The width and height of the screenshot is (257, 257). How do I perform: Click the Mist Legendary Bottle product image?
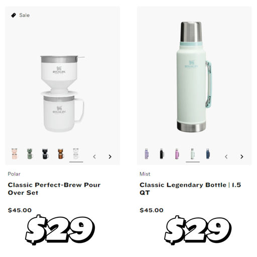pos(194,77)
